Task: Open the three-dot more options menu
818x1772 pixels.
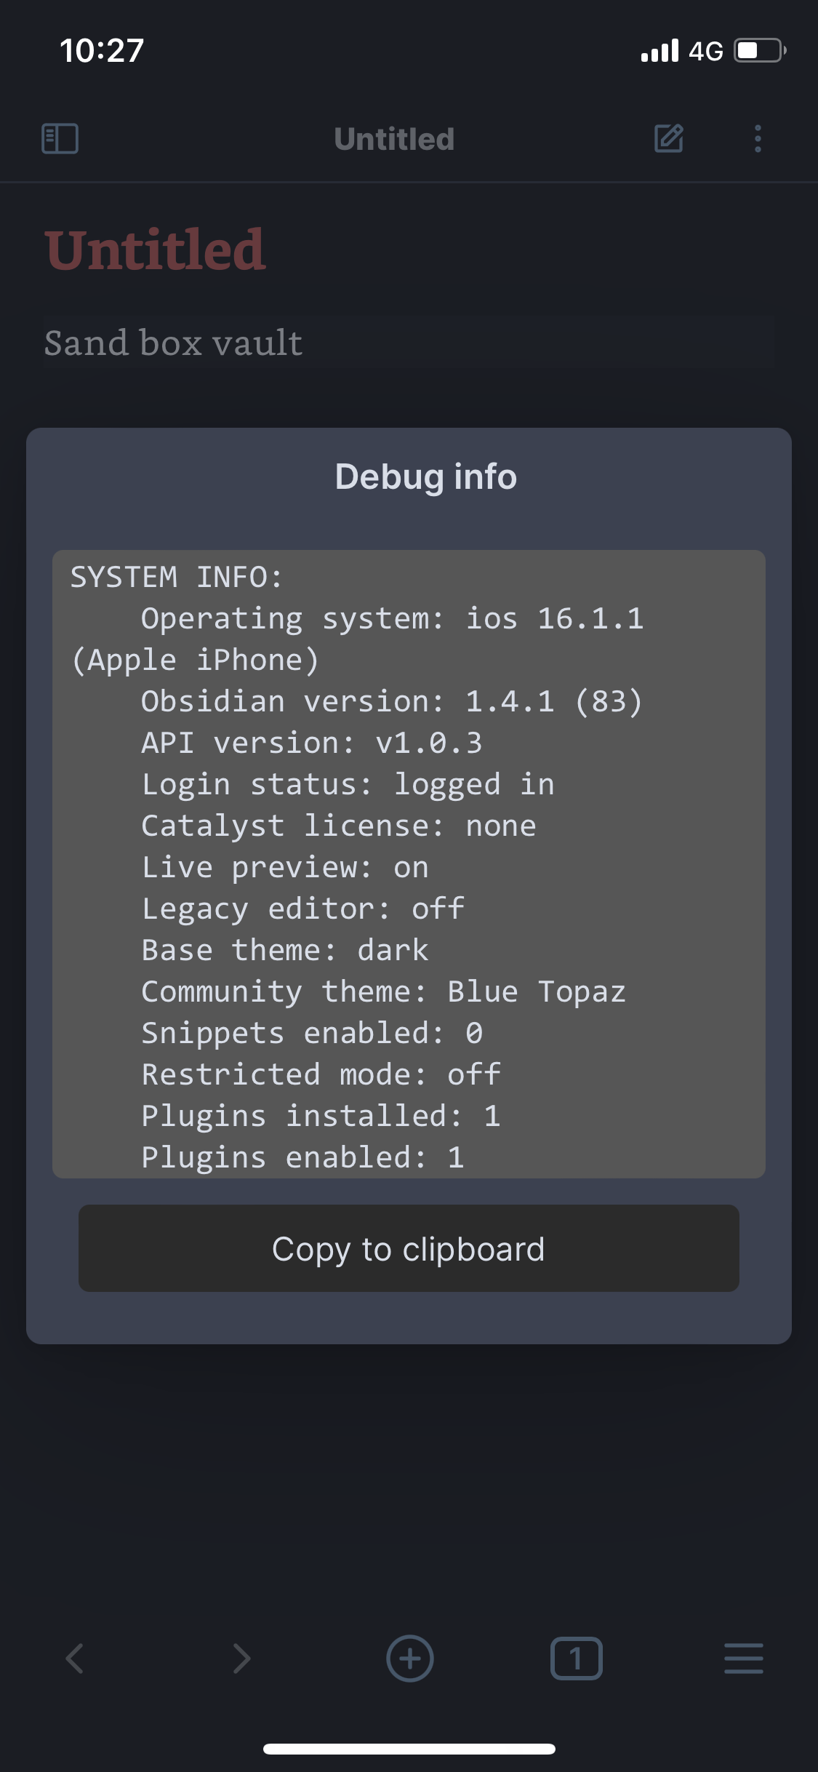Action: tap(757, 139)
